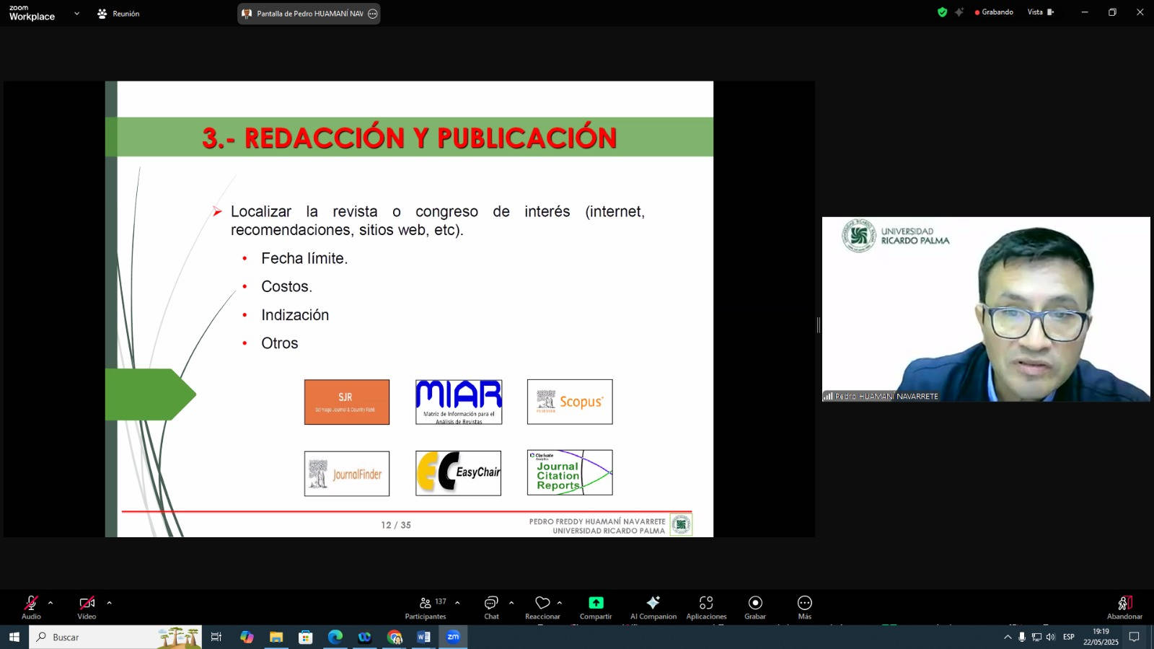Open Task View in the taskbar
Image resolution: width=1154 pixels, height=649 pixels.
coord(216,637)
